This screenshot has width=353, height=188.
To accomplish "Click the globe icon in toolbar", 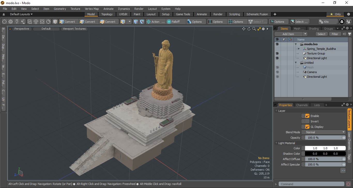I will point(11,22).
